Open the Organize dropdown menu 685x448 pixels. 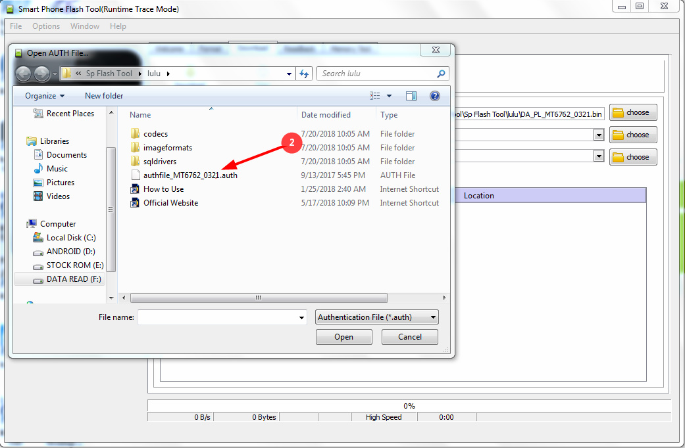click(x=45, y=96)
